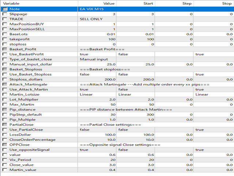Click the Stop column header
Image resolution: width=234 pixels, height=176 pixels.
pos(214,3)
